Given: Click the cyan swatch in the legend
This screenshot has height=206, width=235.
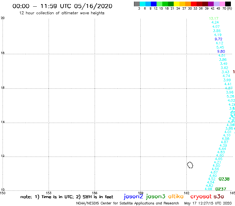Looking at the screenshot, I should pyautogui.click(x=143, y=4).
